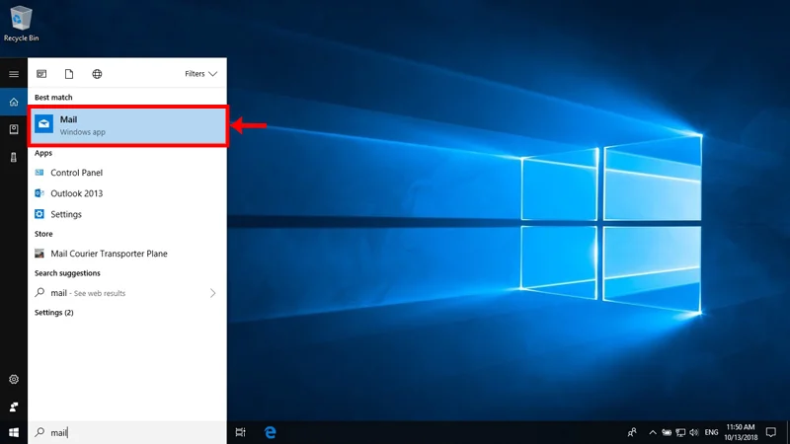Image resolution: width=790 pixels, height=444 pixels.
Task: Open the Notebook icon in search sidebar
Action: click(14, 129)
